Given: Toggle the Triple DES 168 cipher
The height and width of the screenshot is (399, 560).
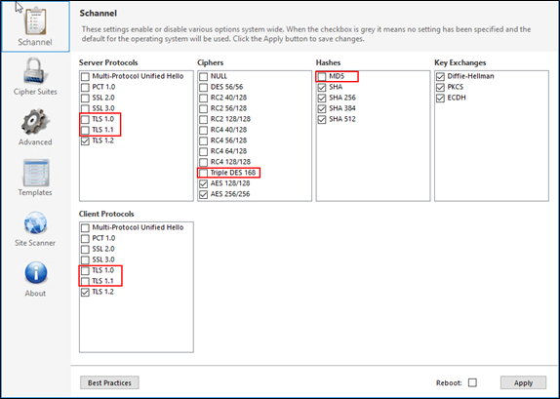Looking at the screenshot, I should 203,173.
